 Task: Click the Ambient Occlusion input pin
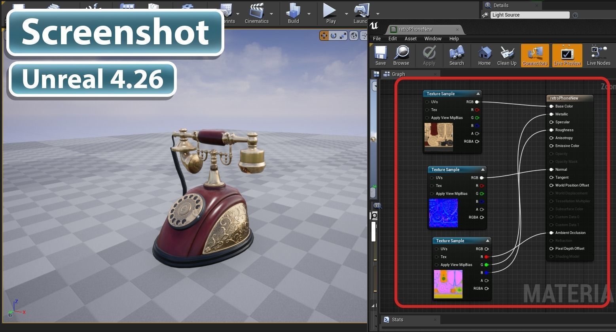552,233
